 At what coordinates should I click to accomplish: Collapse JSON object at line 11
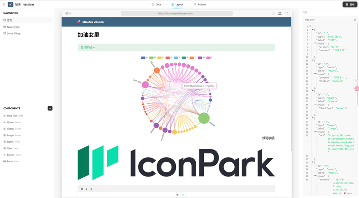312,60
